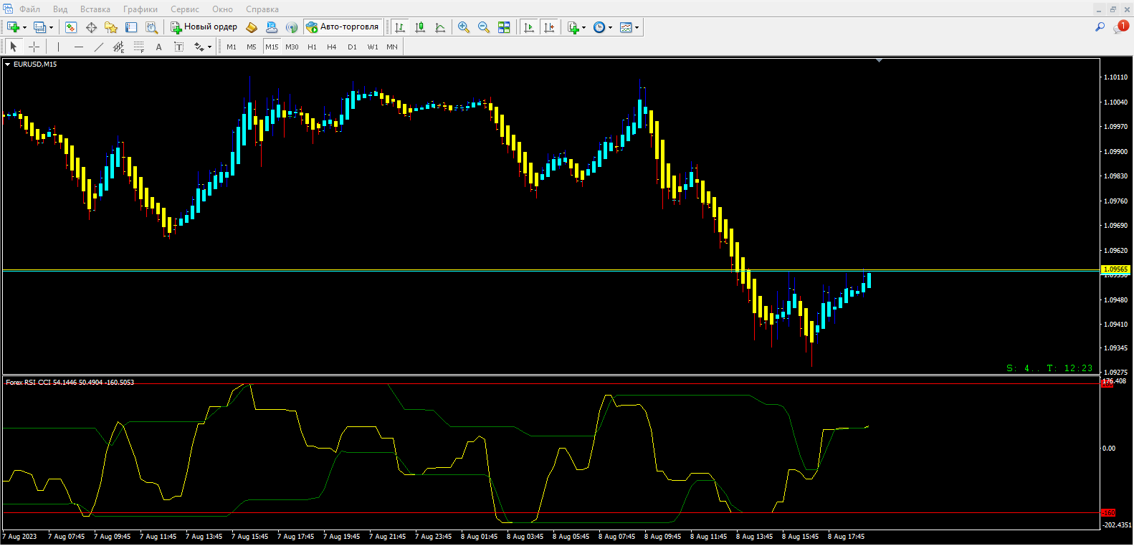Viewport: 1134px width, 546px height.
Task: Click the zoom out magnifier icon
Action: point(484,27)
